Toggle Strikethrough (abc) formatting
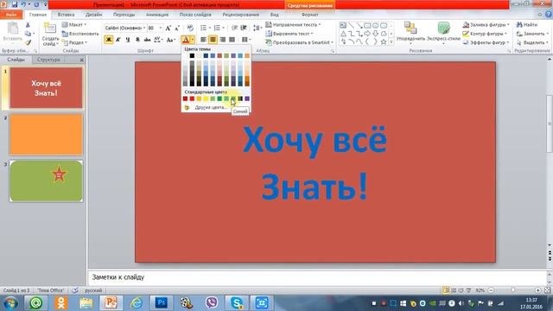The height and width of the screenshot is (311, 553). click(x=147, y=40)
